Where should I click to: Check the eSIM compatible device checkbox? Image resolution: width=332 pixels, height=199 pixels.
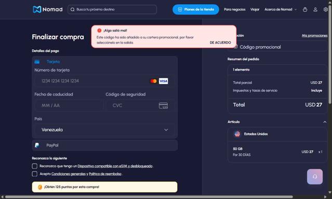(x=34, y=166)
